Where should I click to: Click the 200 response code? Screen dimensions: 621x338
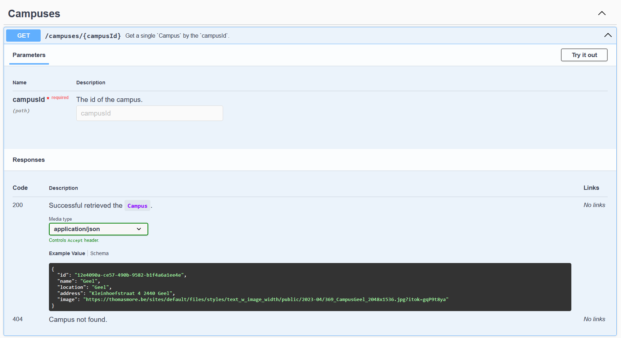coord(17,205)
